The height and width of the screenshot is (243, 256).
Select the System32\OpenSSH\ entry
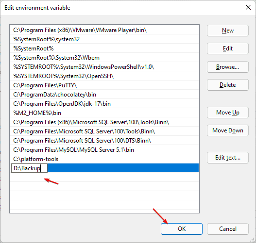pos(104,76)
